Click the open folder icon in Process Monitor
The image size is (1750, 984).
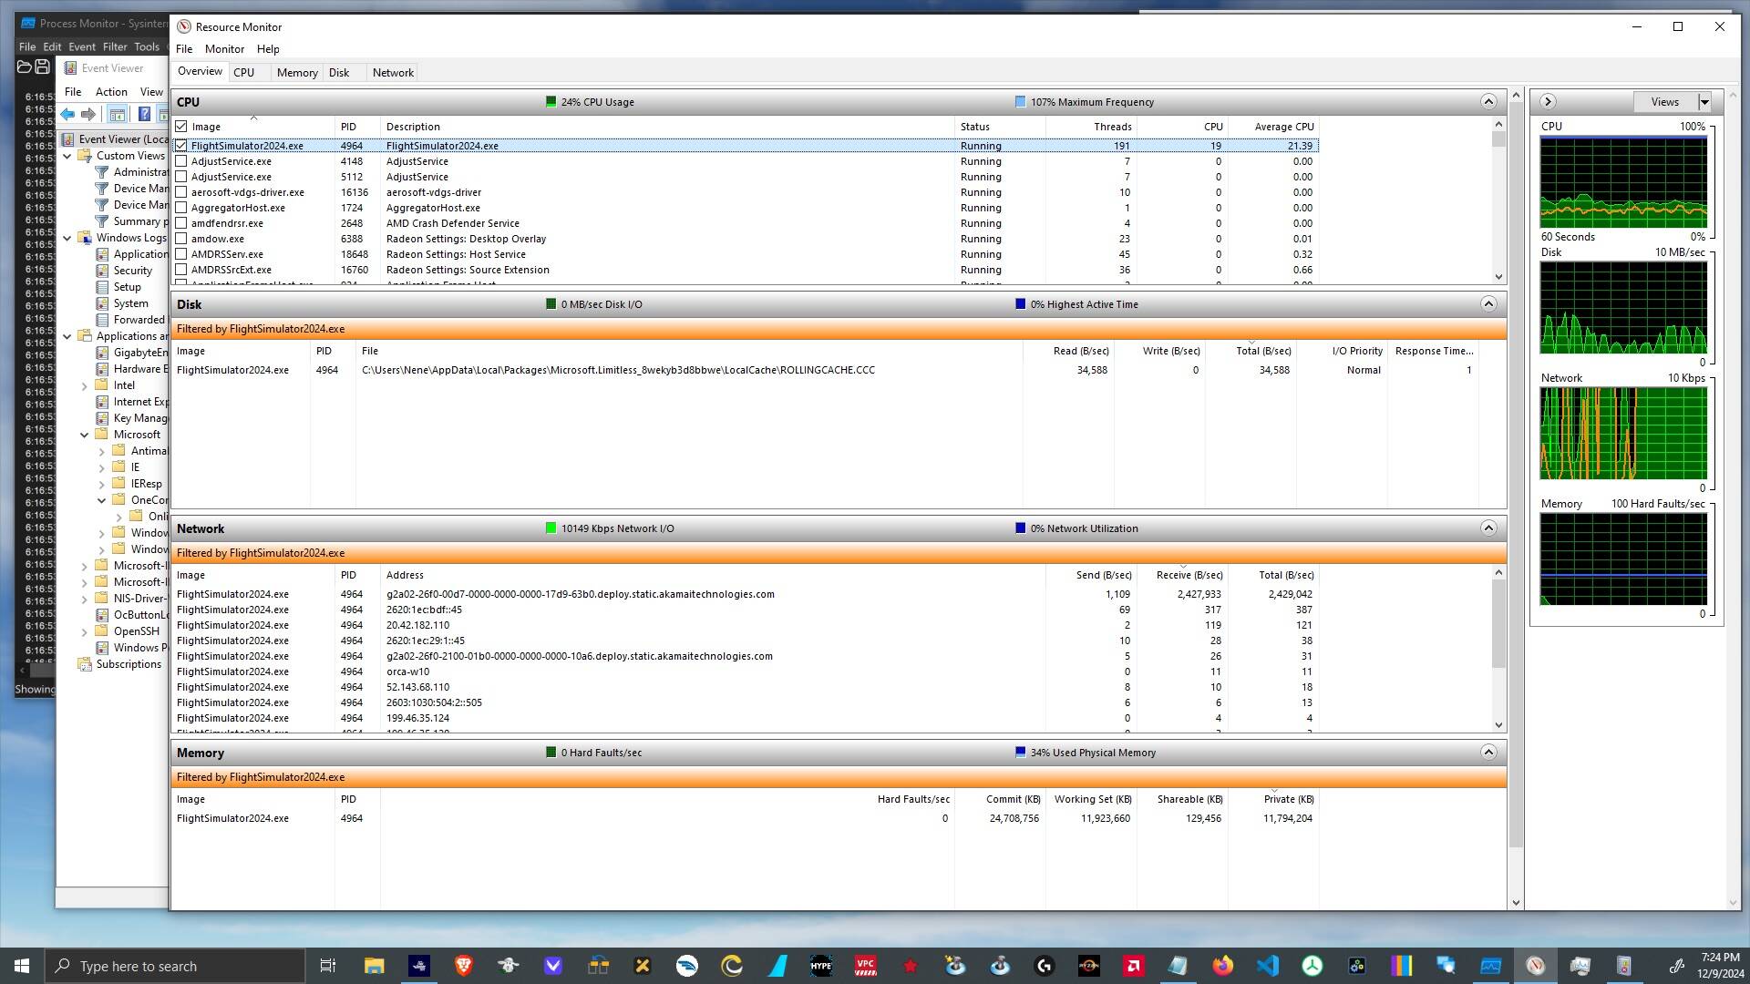[24, 67]
